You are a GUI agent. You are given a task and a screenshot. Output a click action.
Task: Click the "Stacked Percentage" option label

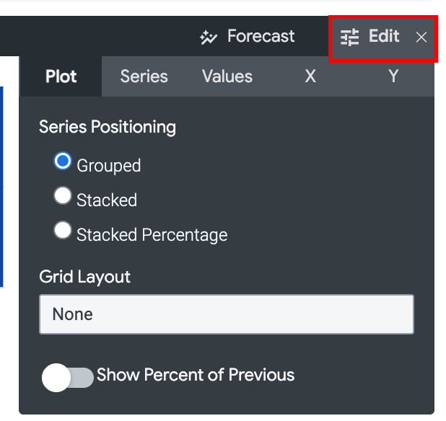[152, 235]
